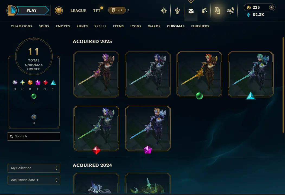Open the Store coins icon

pyautogui.click(x=230, y=11)
